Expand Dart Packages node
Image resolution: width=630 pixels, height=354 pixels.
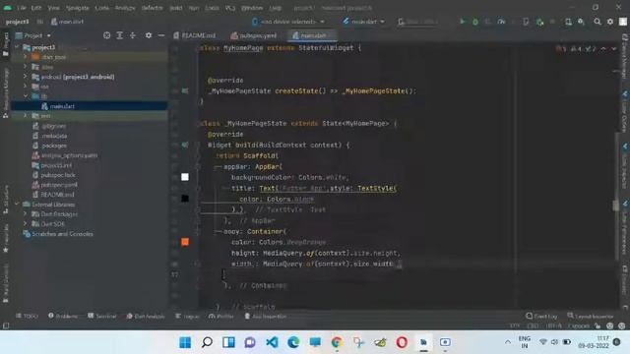click(25, 214)
